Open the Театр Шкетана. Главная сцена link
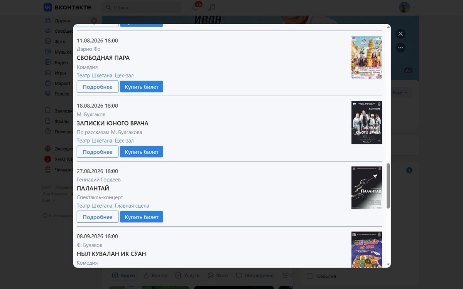 pos(113,206)
